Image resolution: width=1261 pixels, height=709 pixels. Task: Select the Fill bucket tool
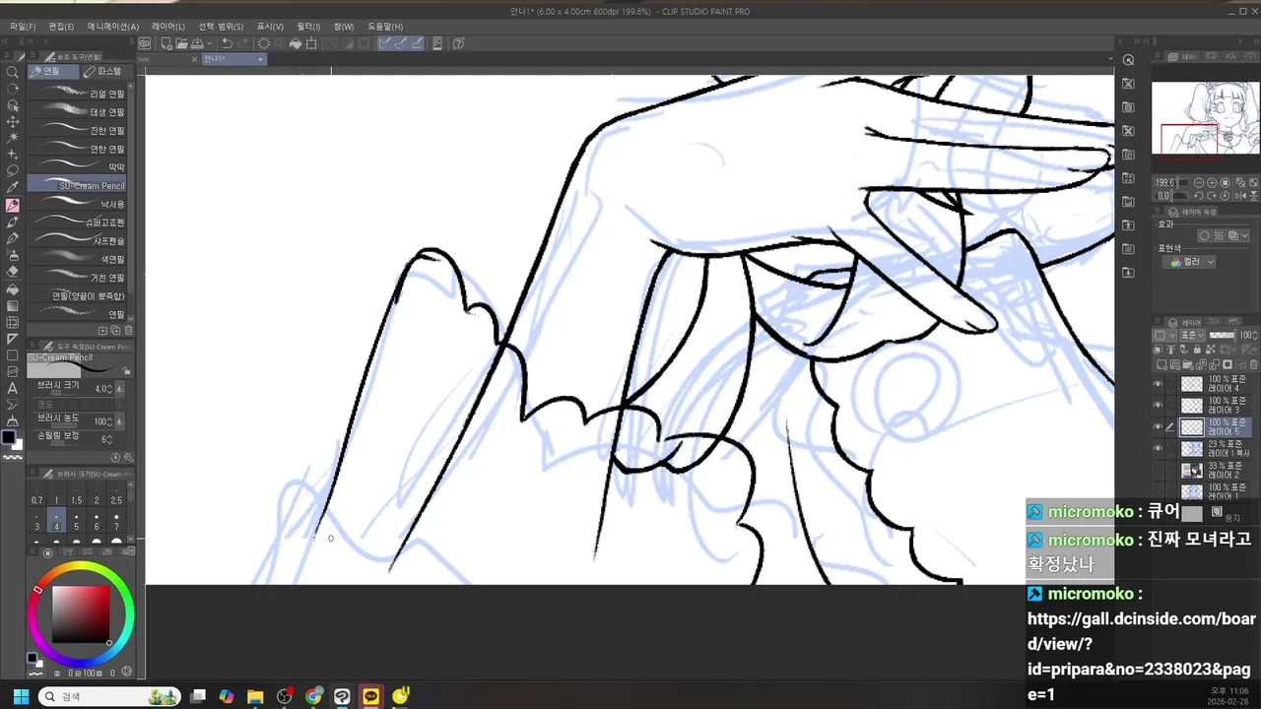pyautogui.click(x=13, y=290)
